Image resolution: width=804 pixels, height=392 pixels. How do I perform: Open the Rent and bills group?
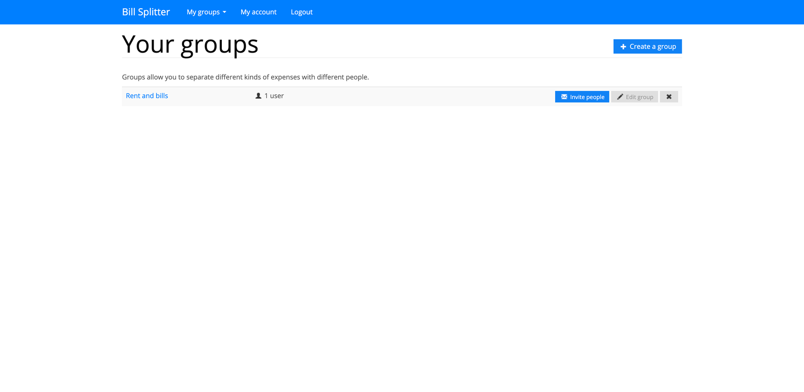click(147, 96)
